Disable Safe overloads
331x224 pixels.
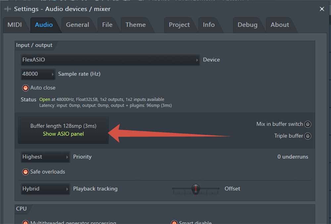pyautogui.click(x=25, y=172)
